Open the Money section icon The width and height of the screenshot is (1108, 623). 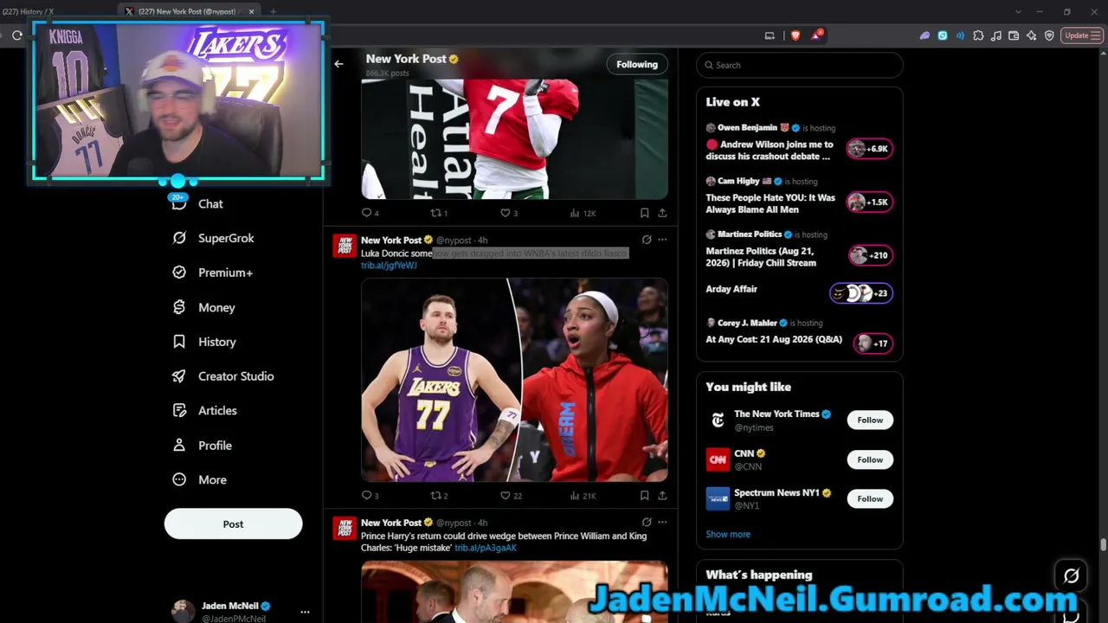(x=179, y=307)
